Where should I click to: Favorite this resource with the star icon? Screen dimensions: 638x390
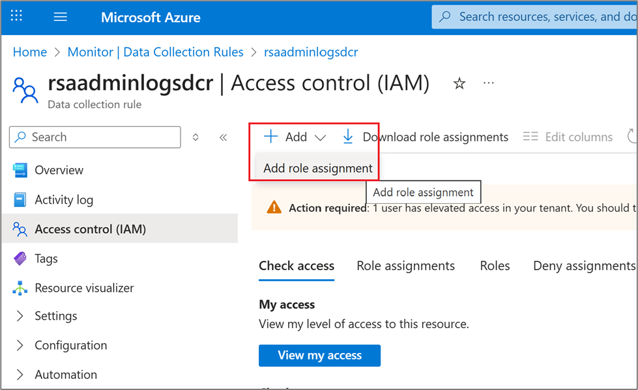click(459, 83)
